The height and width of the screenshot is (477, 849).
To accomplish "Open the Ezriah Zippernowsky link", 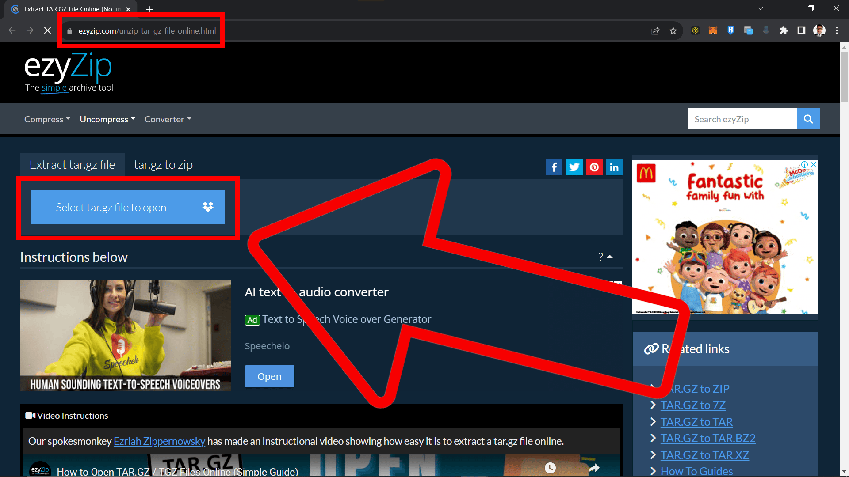I will pos(159,441).
